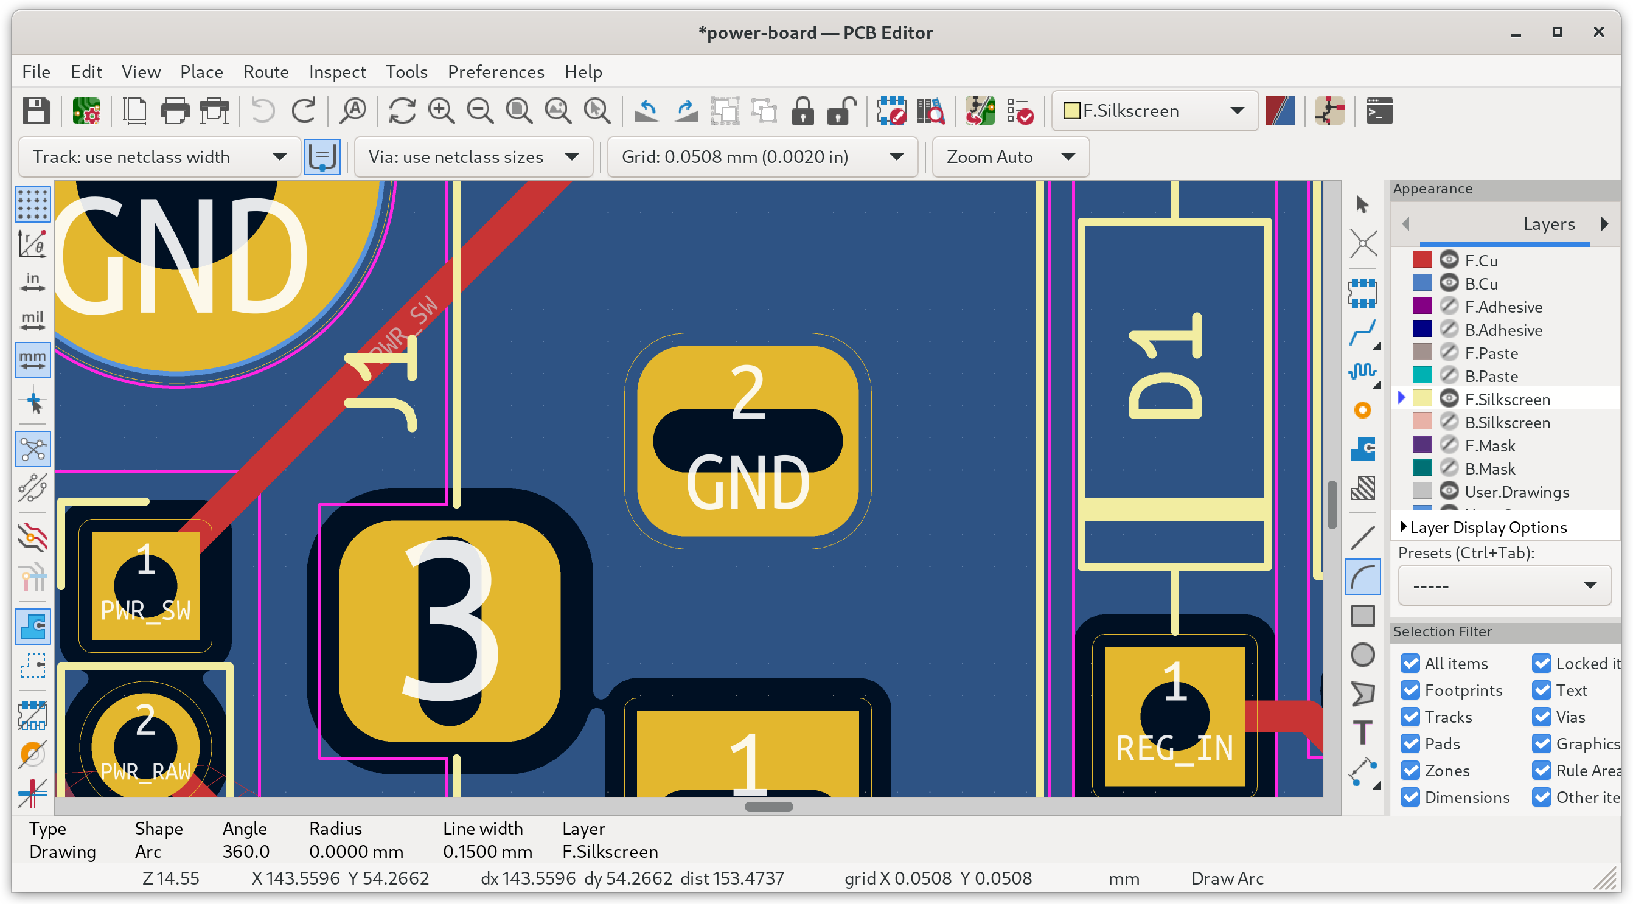This screenshot has width=1633, height=904.
Task: Select the Add Vias tool
Action: coord(1362,410)
